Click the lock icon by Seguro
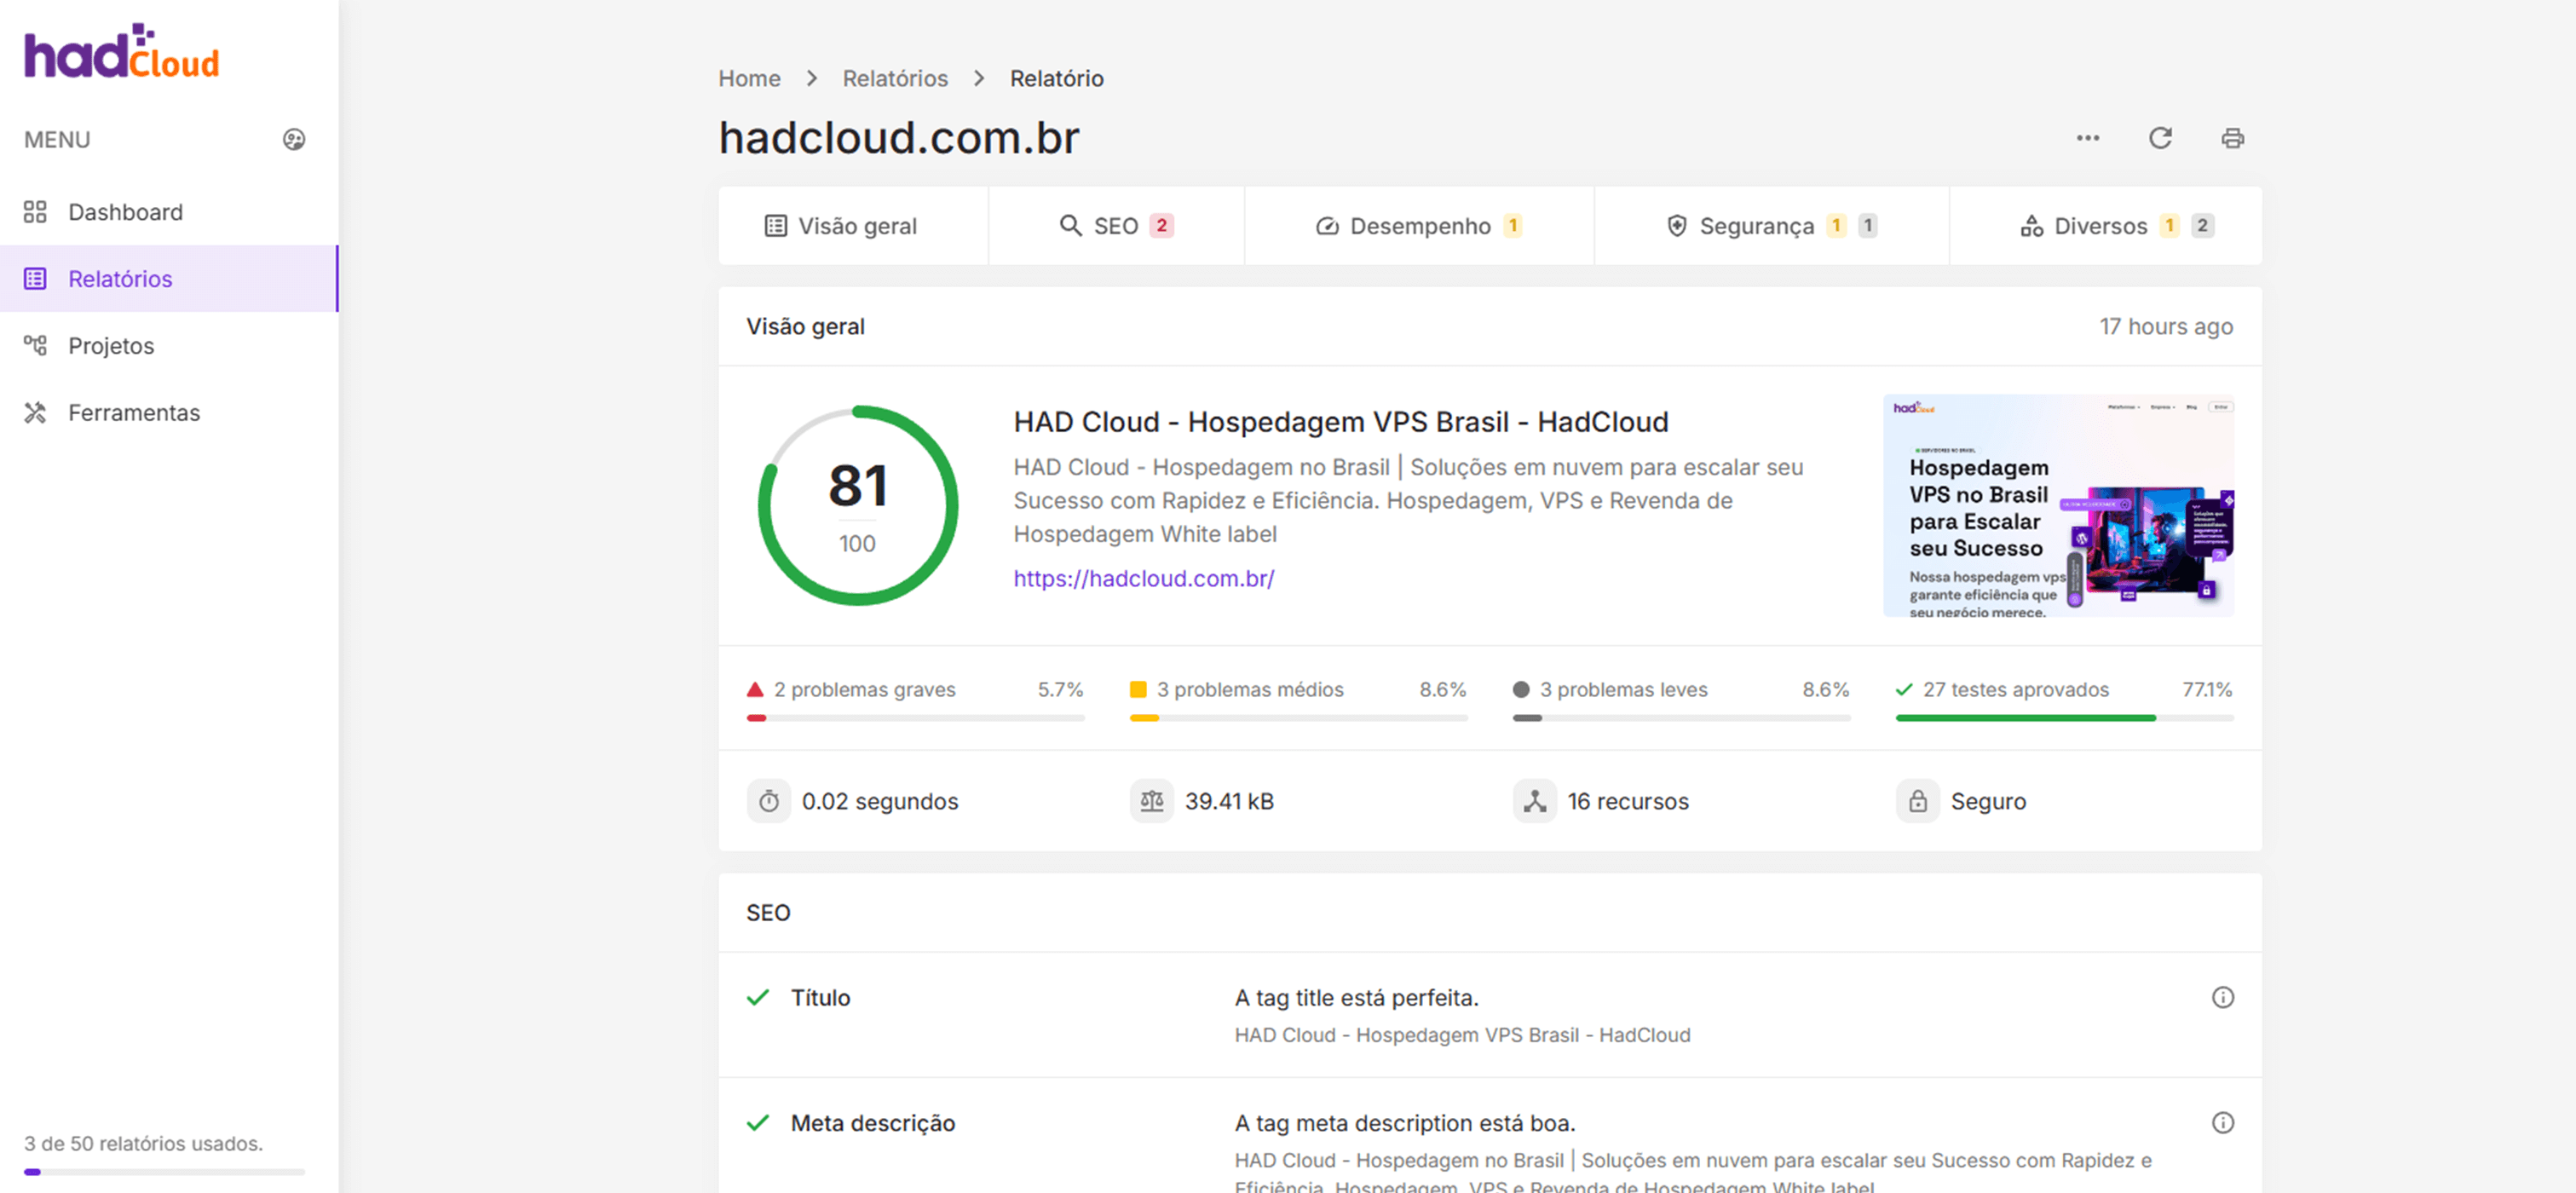Screen dimensions: 2576x1193 [1917, 802]
